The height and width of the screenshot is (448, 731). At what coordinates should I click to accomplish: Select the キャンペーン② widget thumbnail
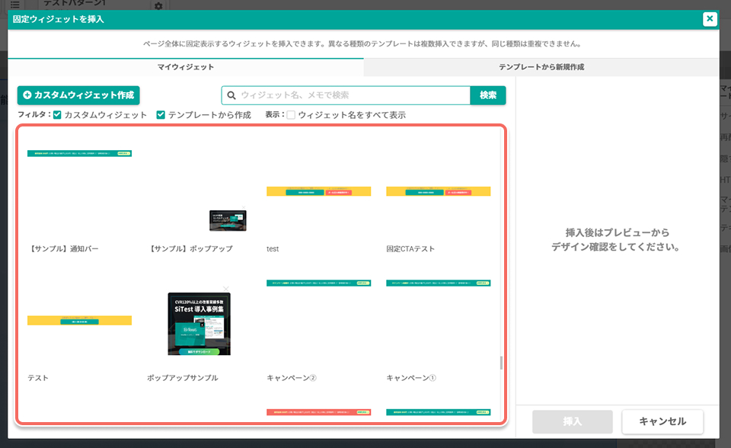pyautogui.click(x=319, y=283)
